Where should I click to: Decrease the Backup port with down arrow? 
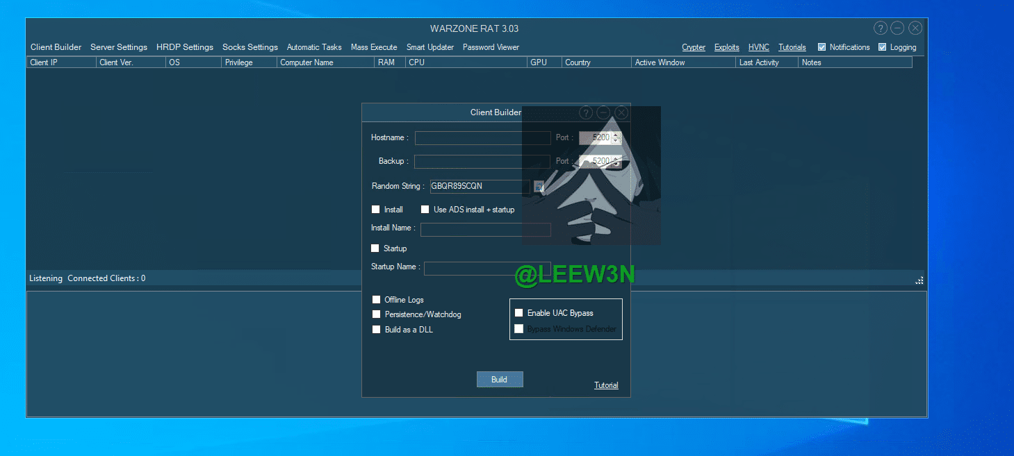pyautogui.click(x=615, y=164)
